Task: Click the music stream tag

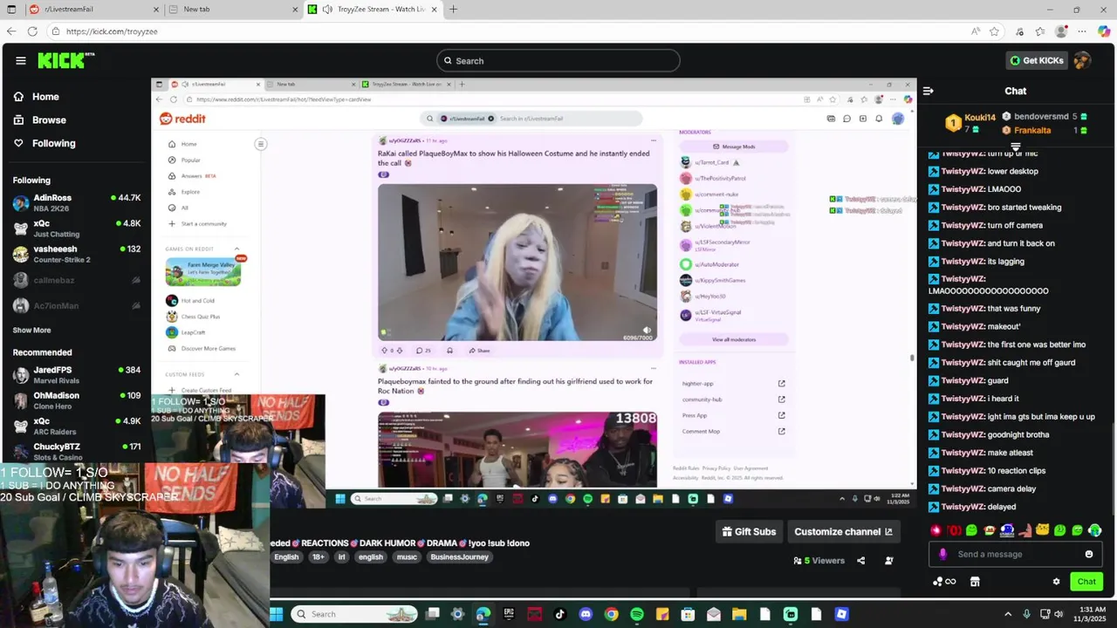Action: coord(407,557)
